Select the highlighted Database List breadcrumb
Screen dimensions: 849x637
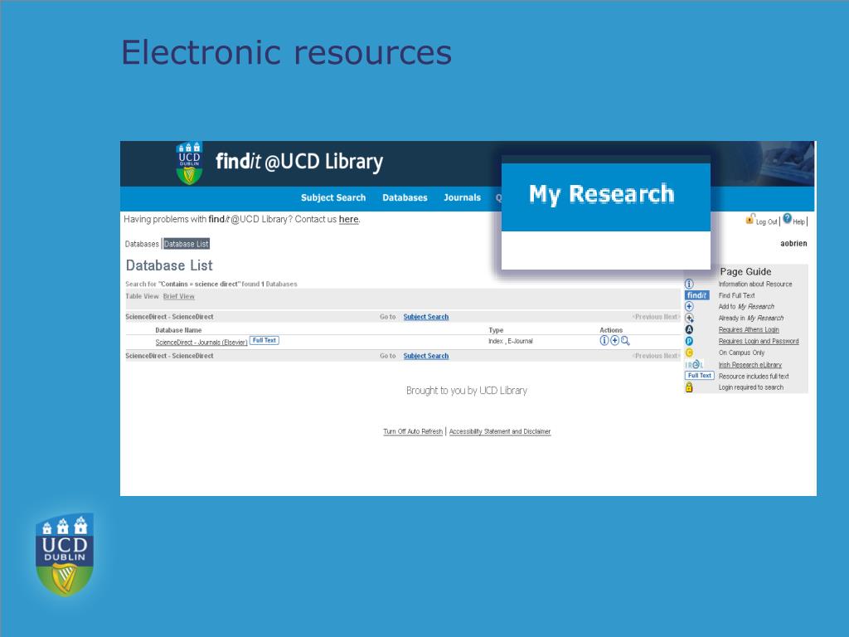click(187, 244)
